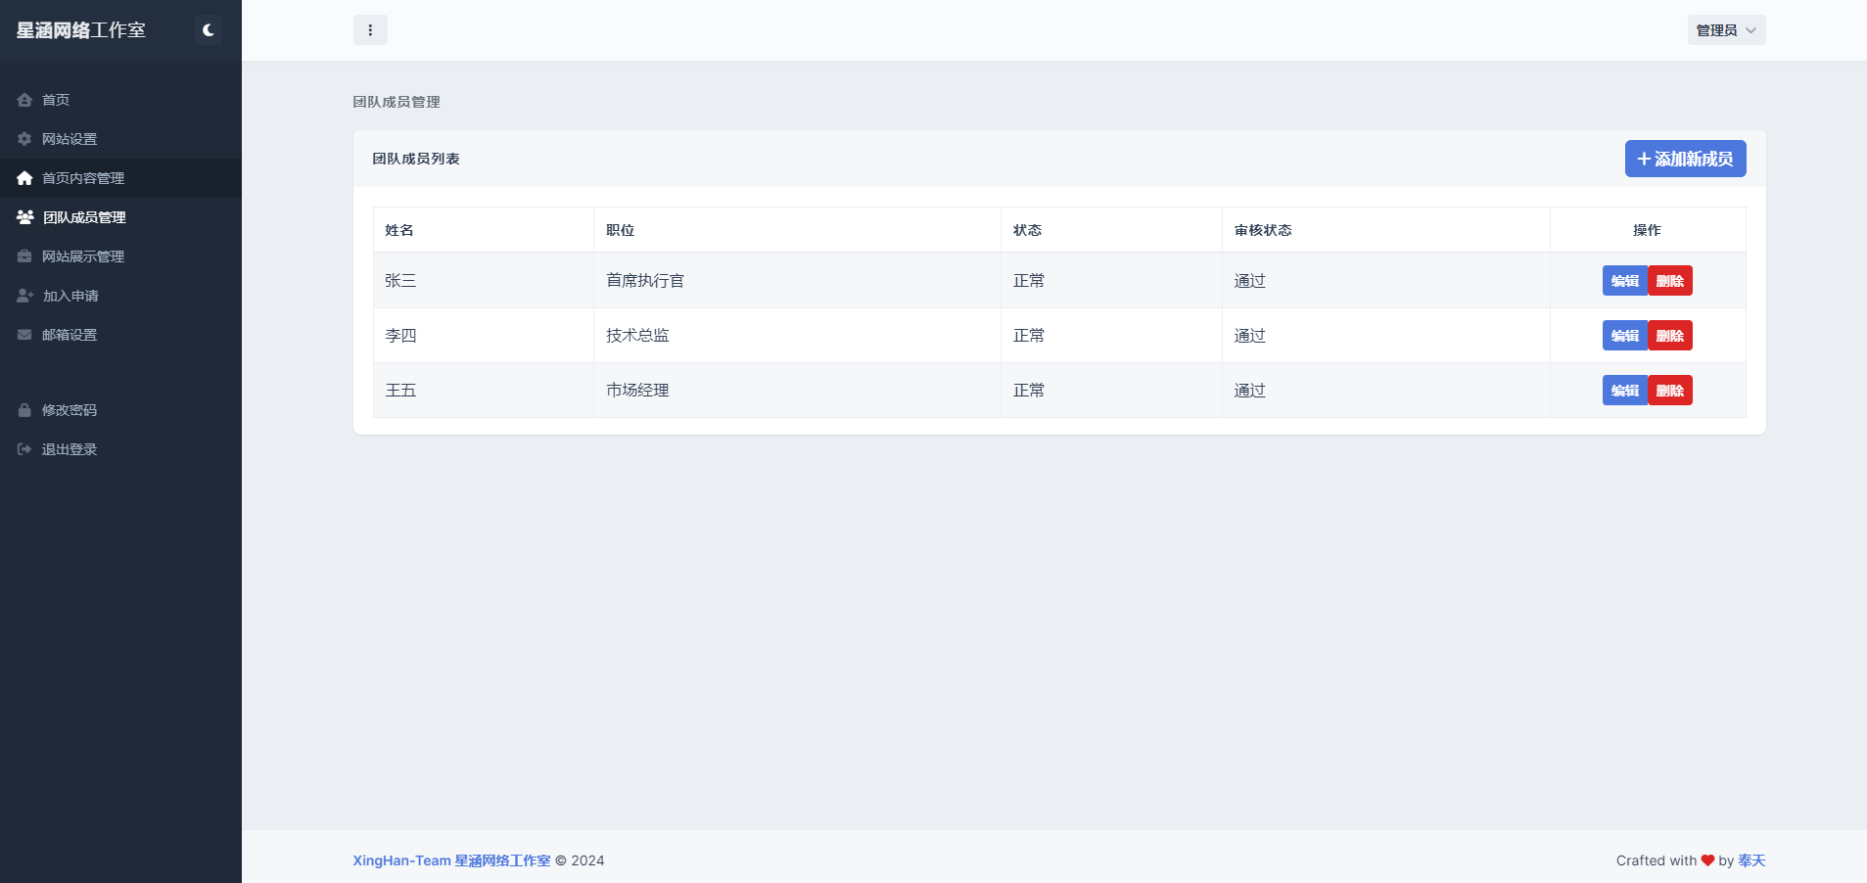This screenshot has height=883, width=1867.
Task: Open the 网站展示管理 sidebar menu item
Action: click(83, 256)
